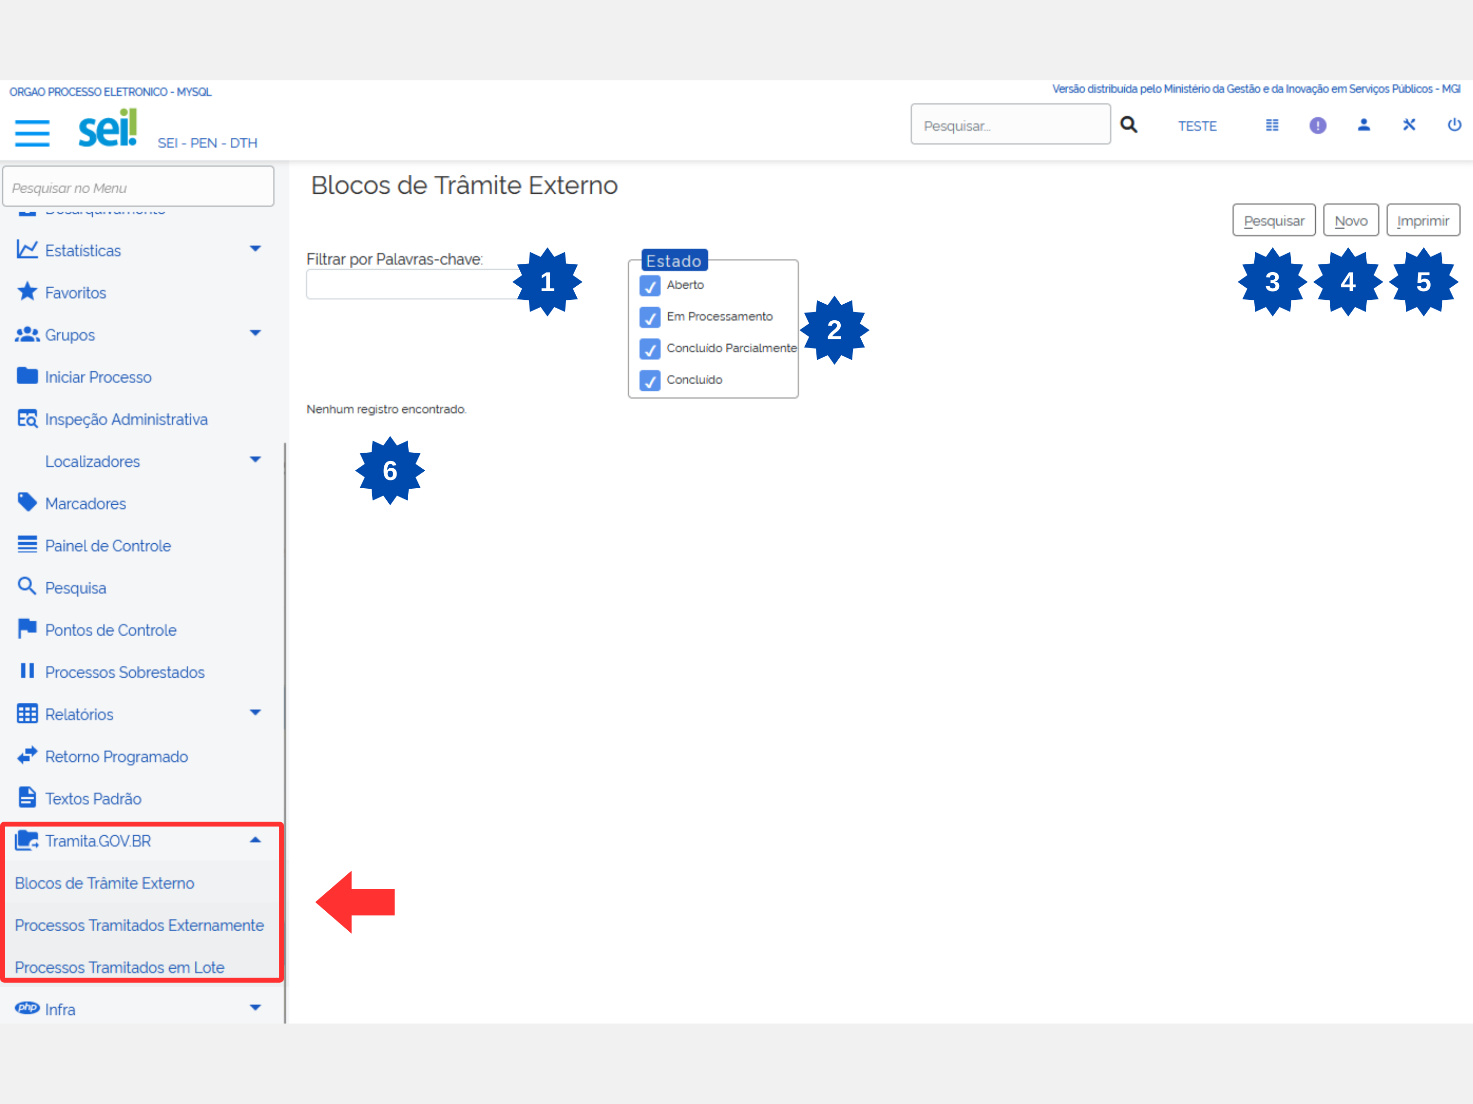Click the magnifier search icon in header
Image resolution: width=1473 pixels, height=1104 pixels.
click(1128, 125)
